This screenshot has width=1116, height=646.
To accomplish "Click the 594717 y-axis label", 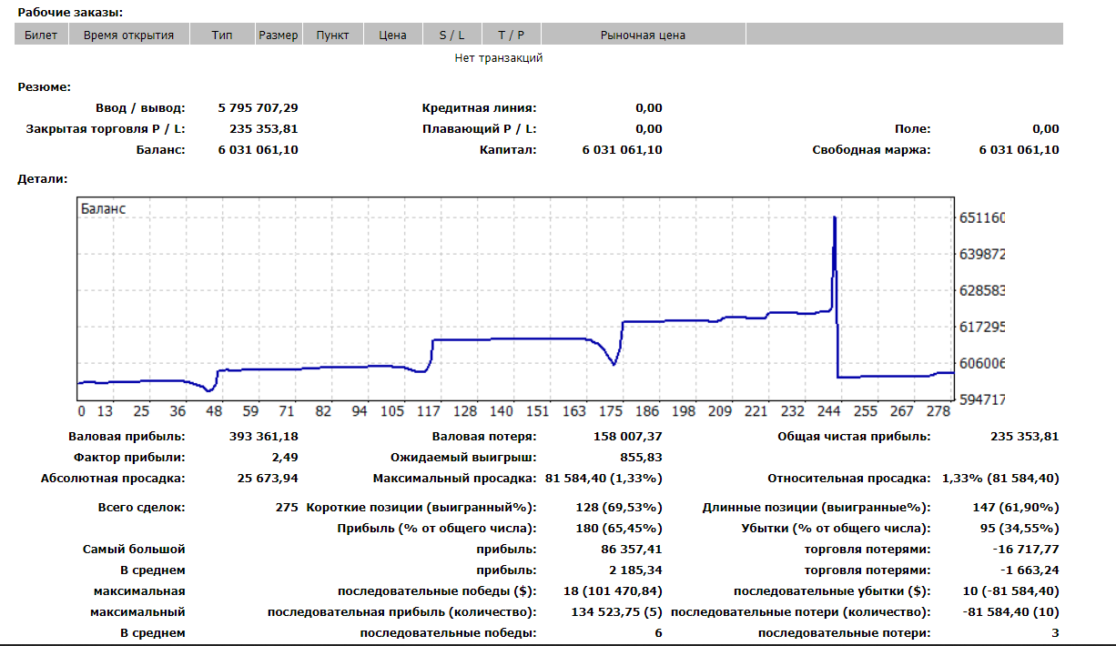I will (982, 399).
